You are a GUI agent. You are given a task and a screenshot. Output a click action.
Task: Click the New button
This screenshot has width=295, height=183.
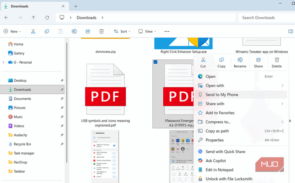tap(12, 32)
